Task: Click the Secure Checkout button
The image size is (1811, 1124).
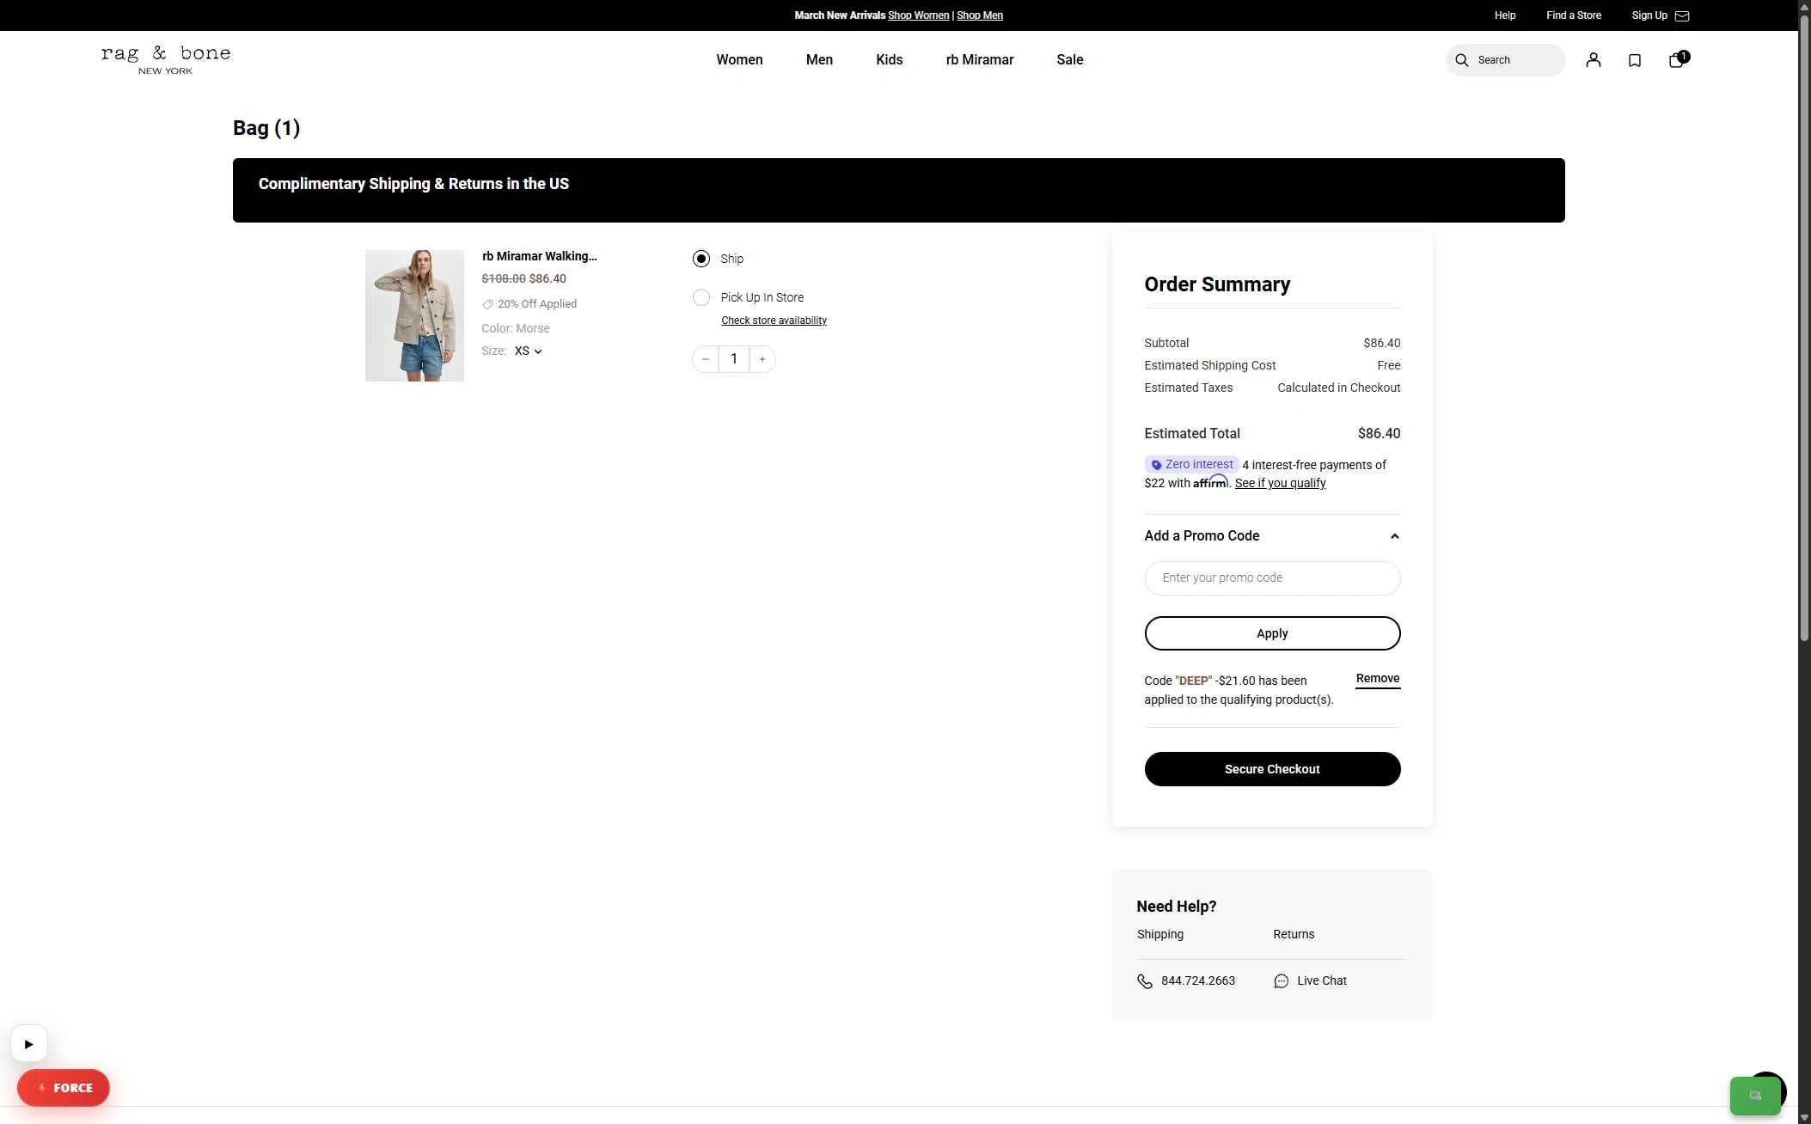Action: coord(1271,769)
